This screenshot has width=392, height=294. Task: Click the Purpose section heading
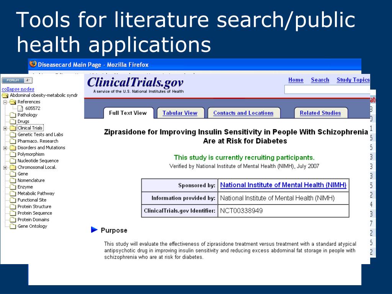(114, 230)
